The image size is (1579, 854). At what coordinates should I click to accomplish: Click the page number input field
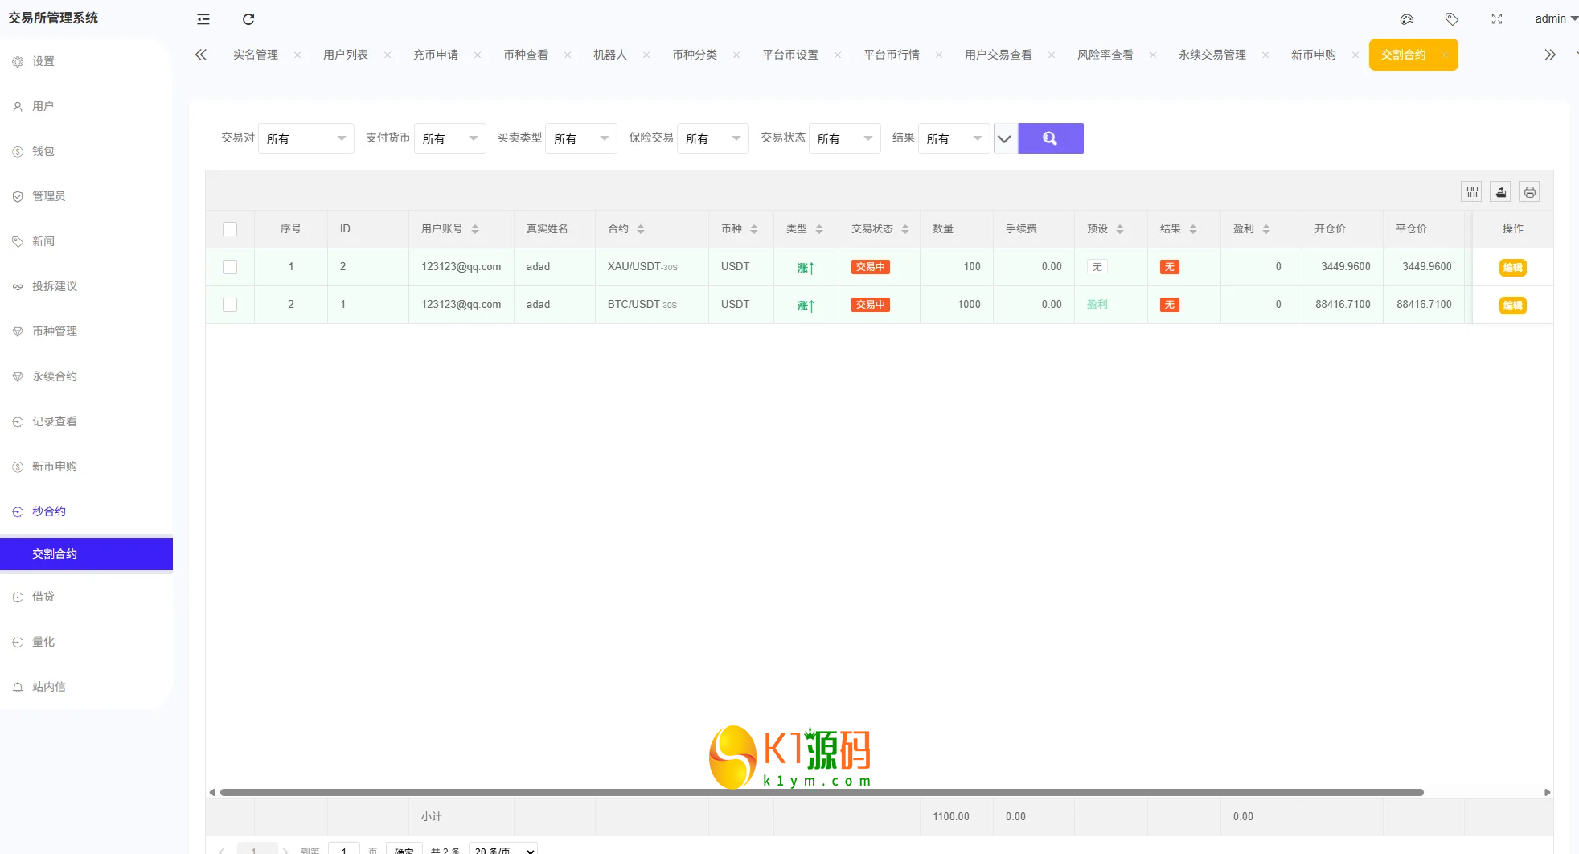coord(344,850)
